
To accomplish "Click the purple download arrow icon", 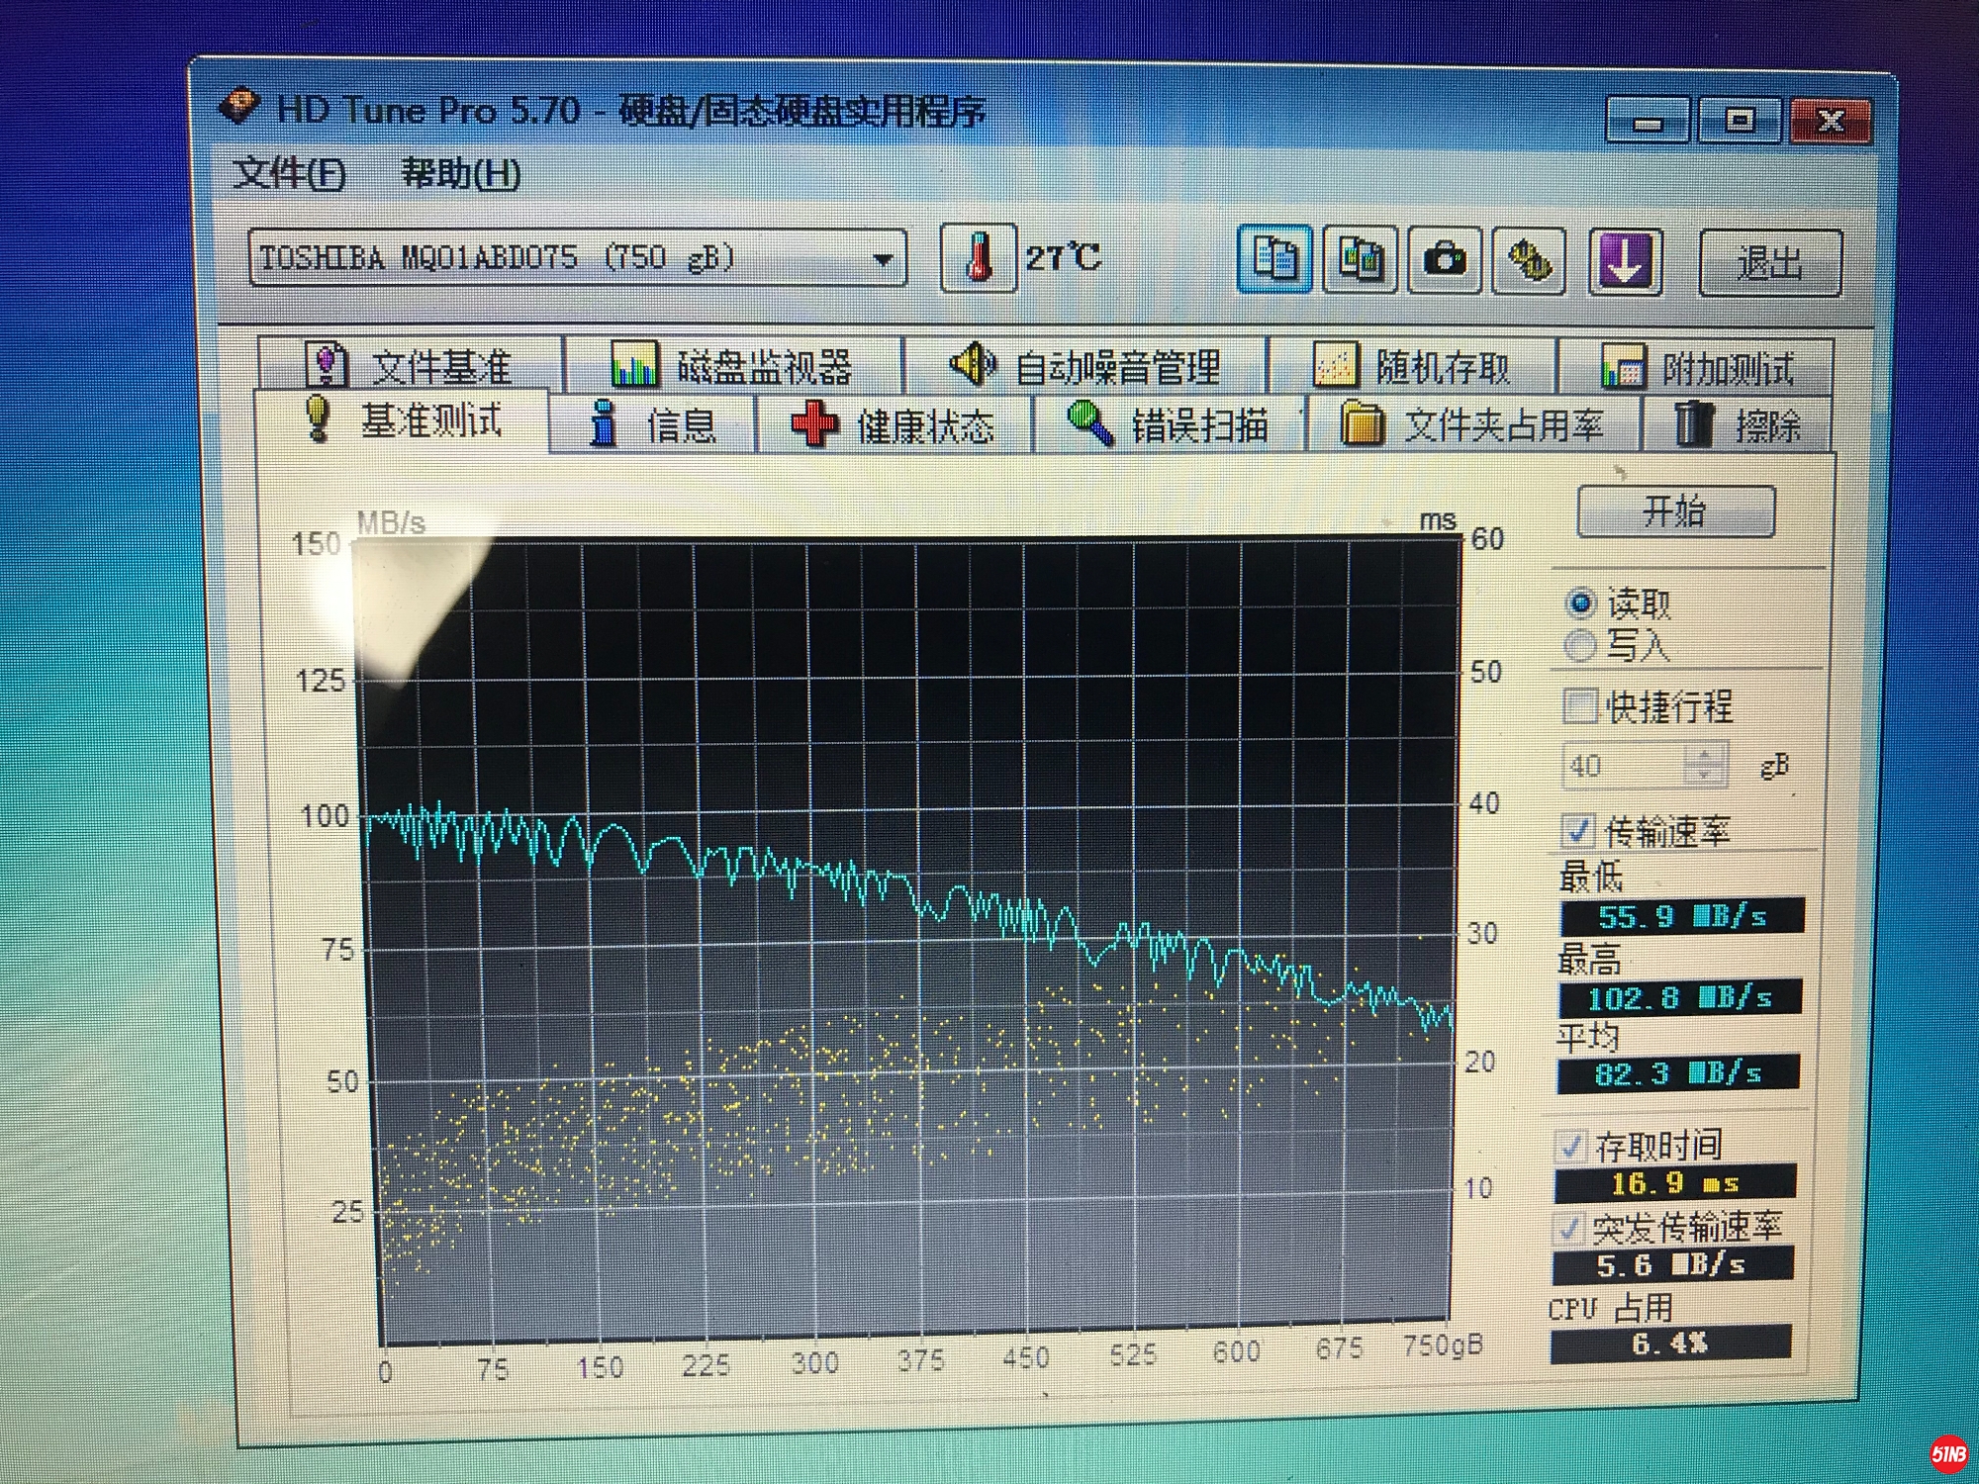I will coord(1625,262).
